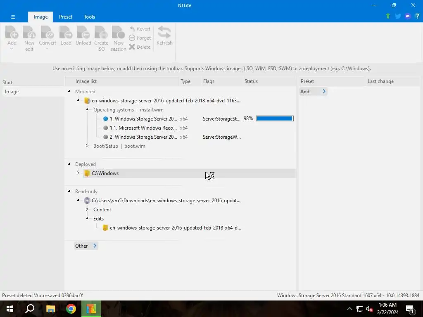This screenshot has height=317, width=423.
Task: Open the Twitter link icon
Action: click(x=398, y=16)
